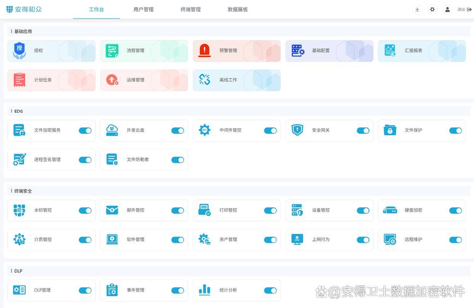Screen dimensions: 474x308
Task: Open the settings gear in header
Action: click(x=432, y=10)
